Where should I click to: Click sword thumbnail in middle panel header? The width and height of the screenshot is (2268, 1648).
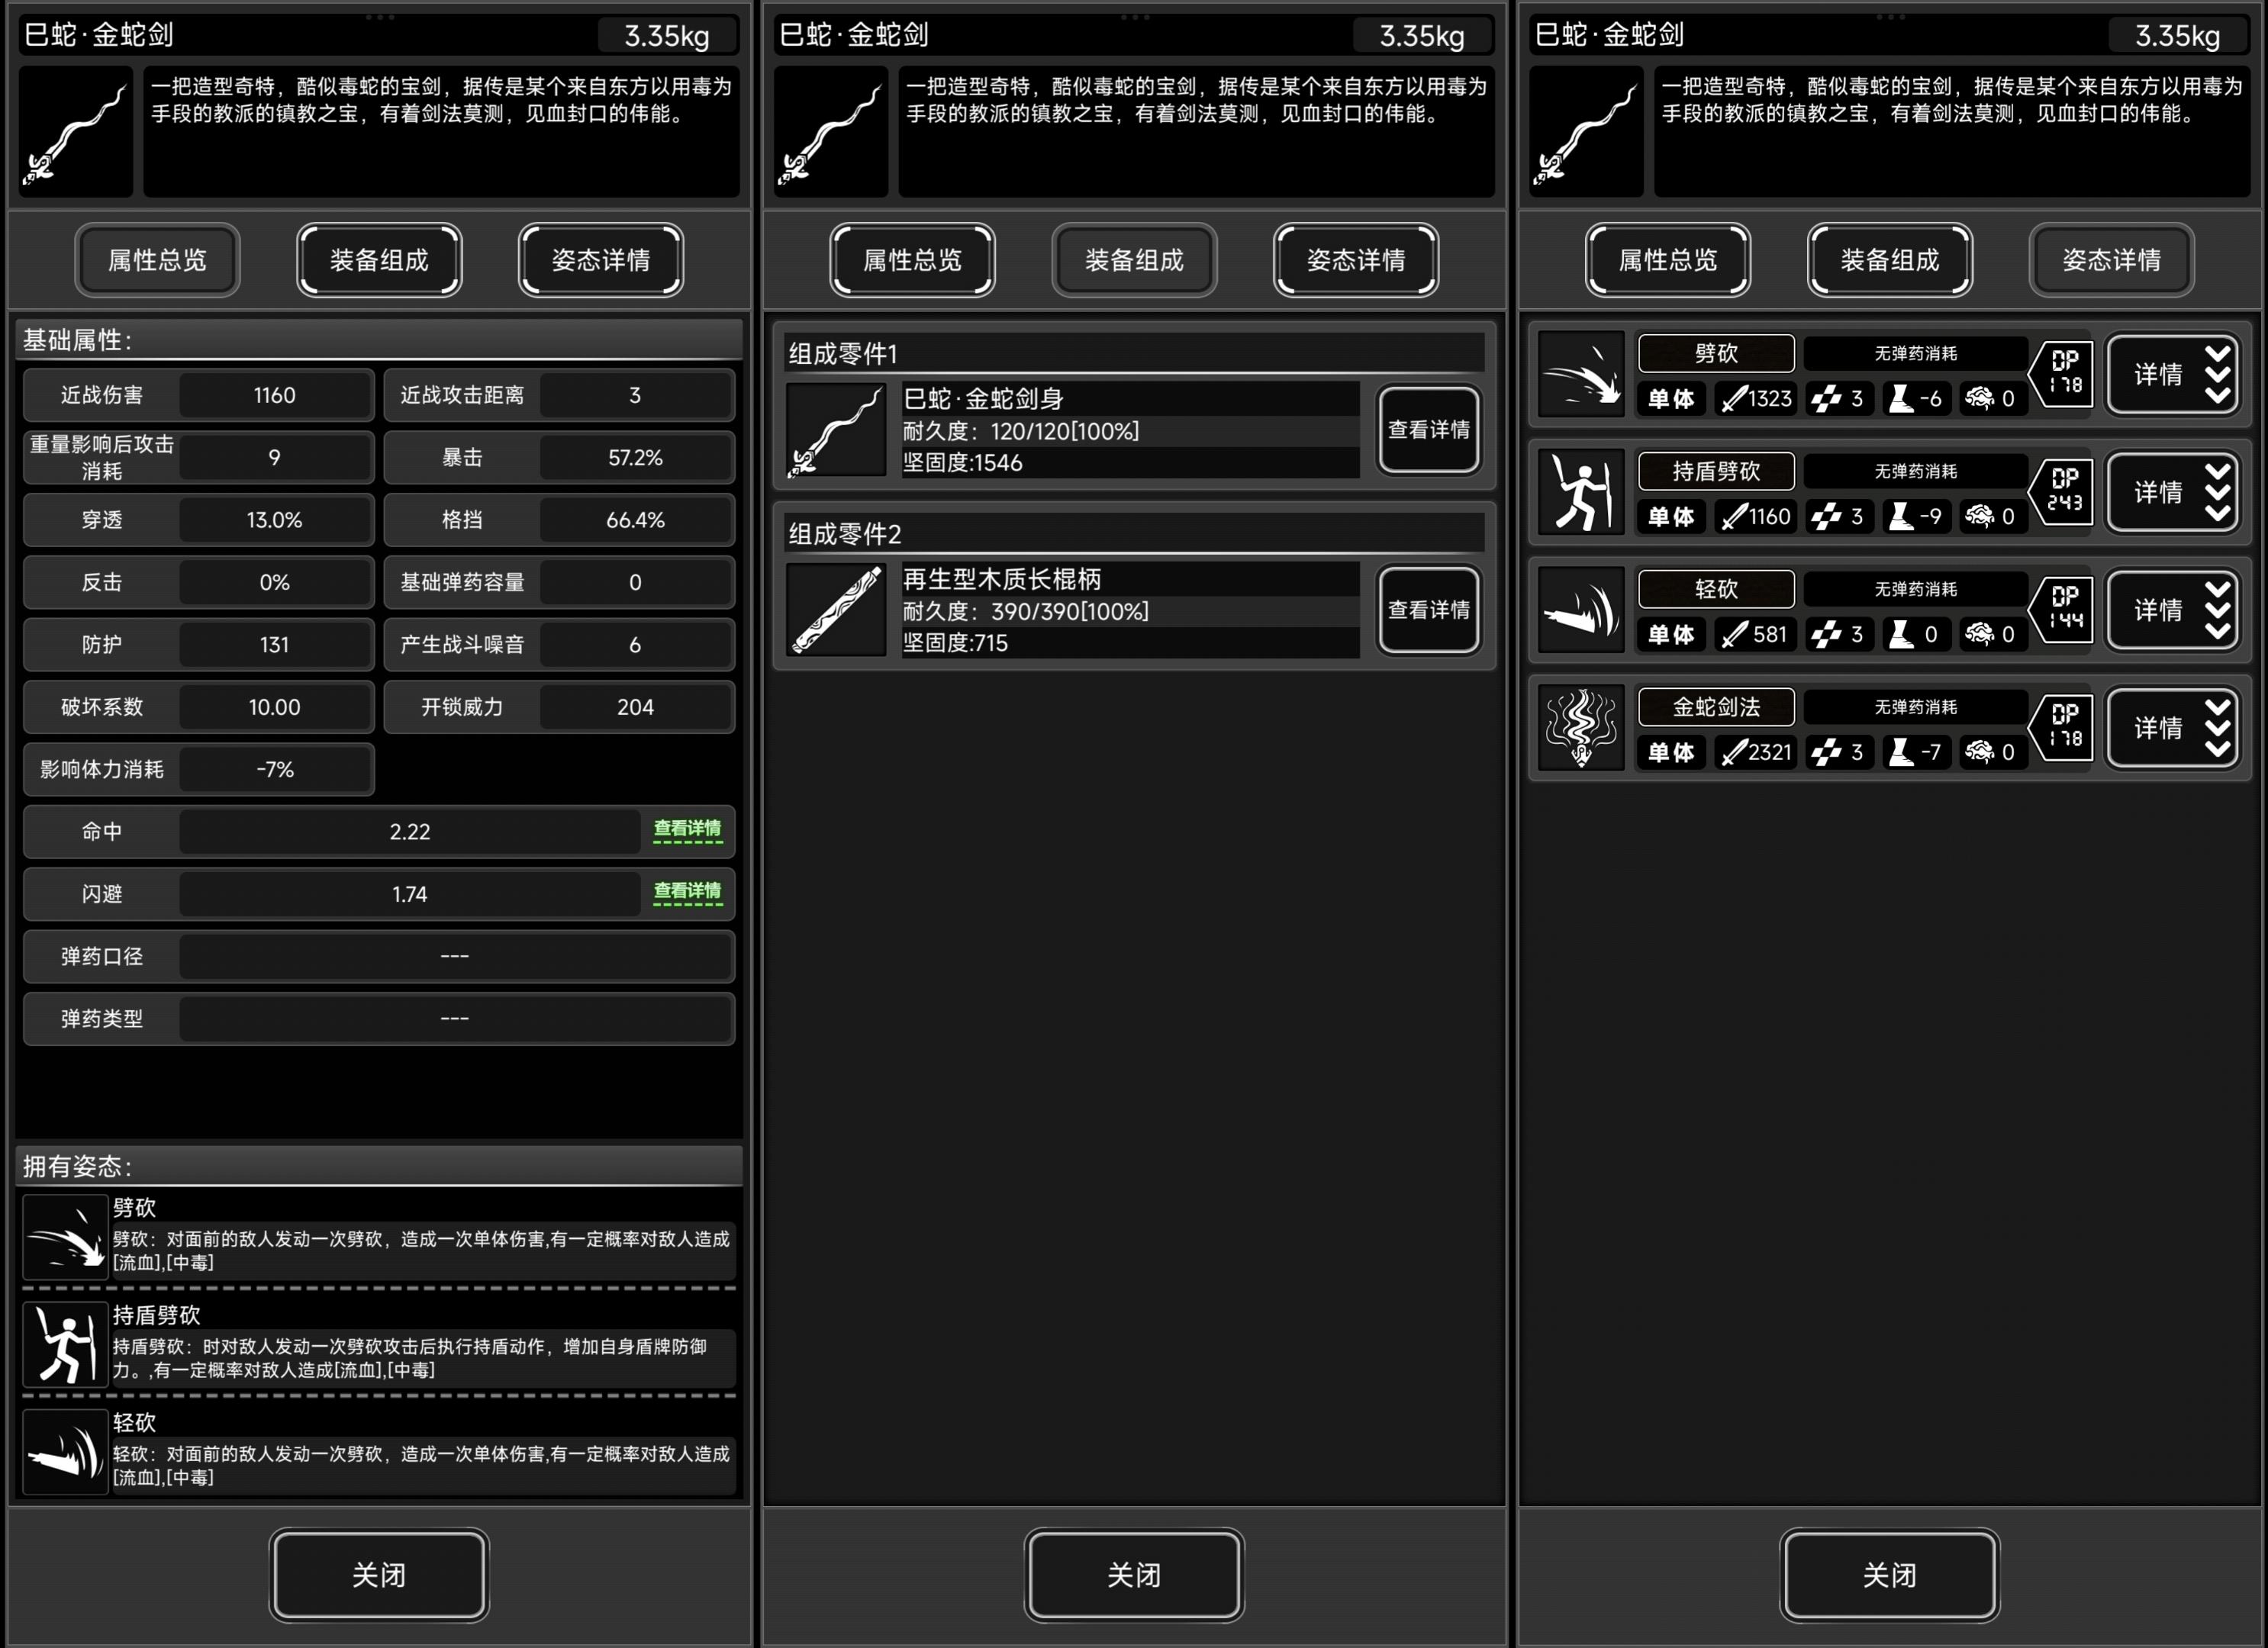coord(831,132)
